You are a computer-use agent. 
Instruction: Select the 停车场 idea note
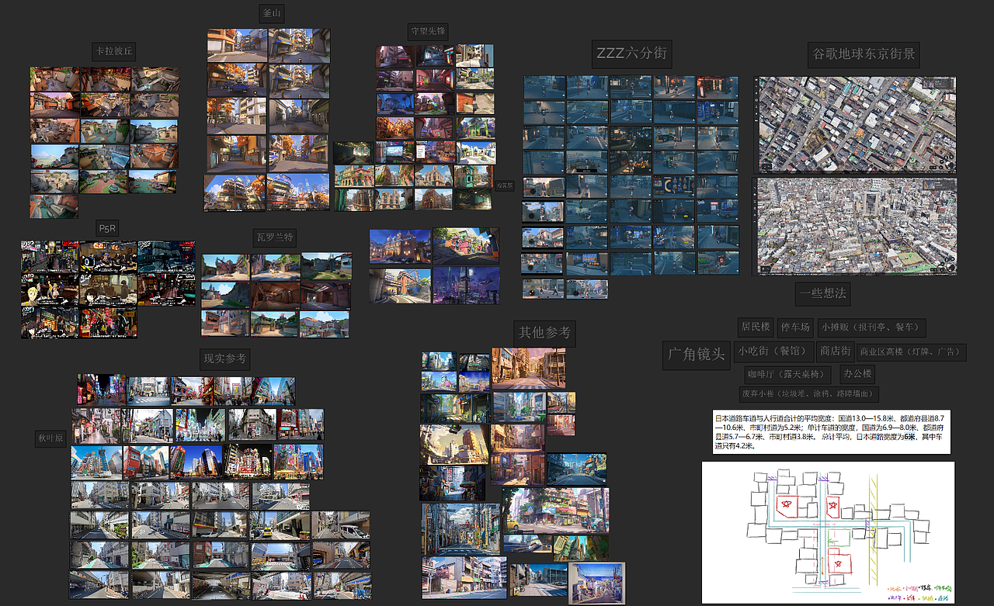[x=795, y=327]
